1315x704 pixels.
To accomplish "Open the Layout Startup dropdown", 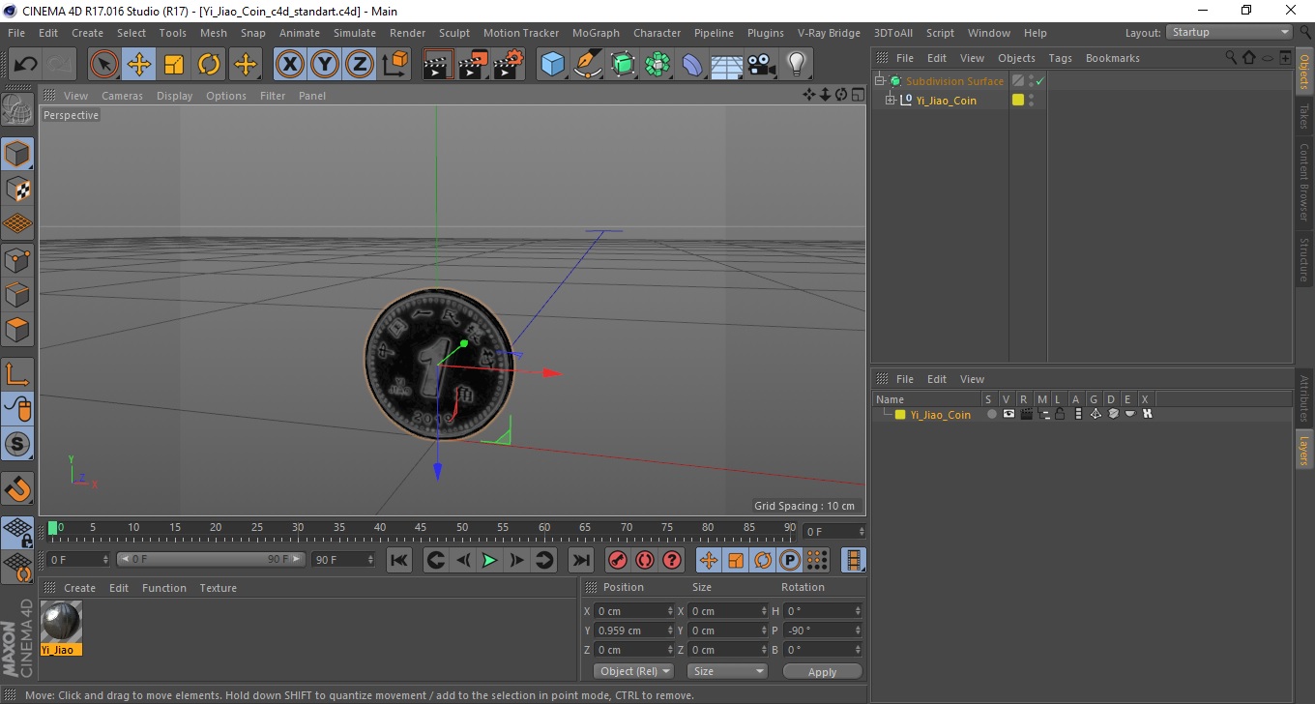I will tap(1231, 32).
